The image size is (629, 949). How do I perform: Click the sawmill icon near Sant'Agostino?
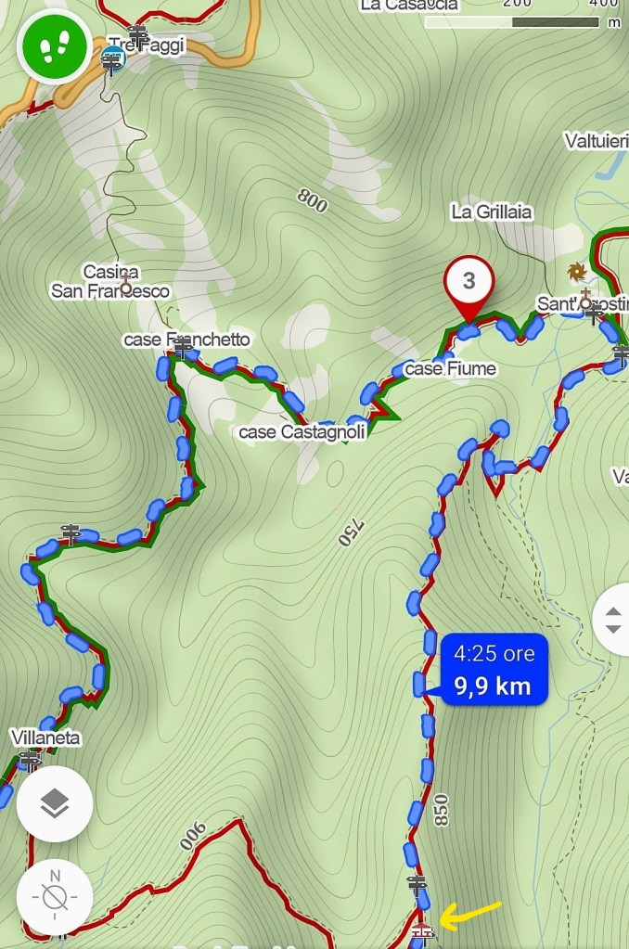(576, 272)
